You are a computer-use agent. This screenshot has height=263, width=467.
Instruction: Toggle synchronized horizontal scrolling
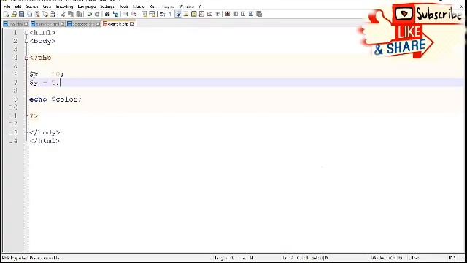tap(152, 14)
